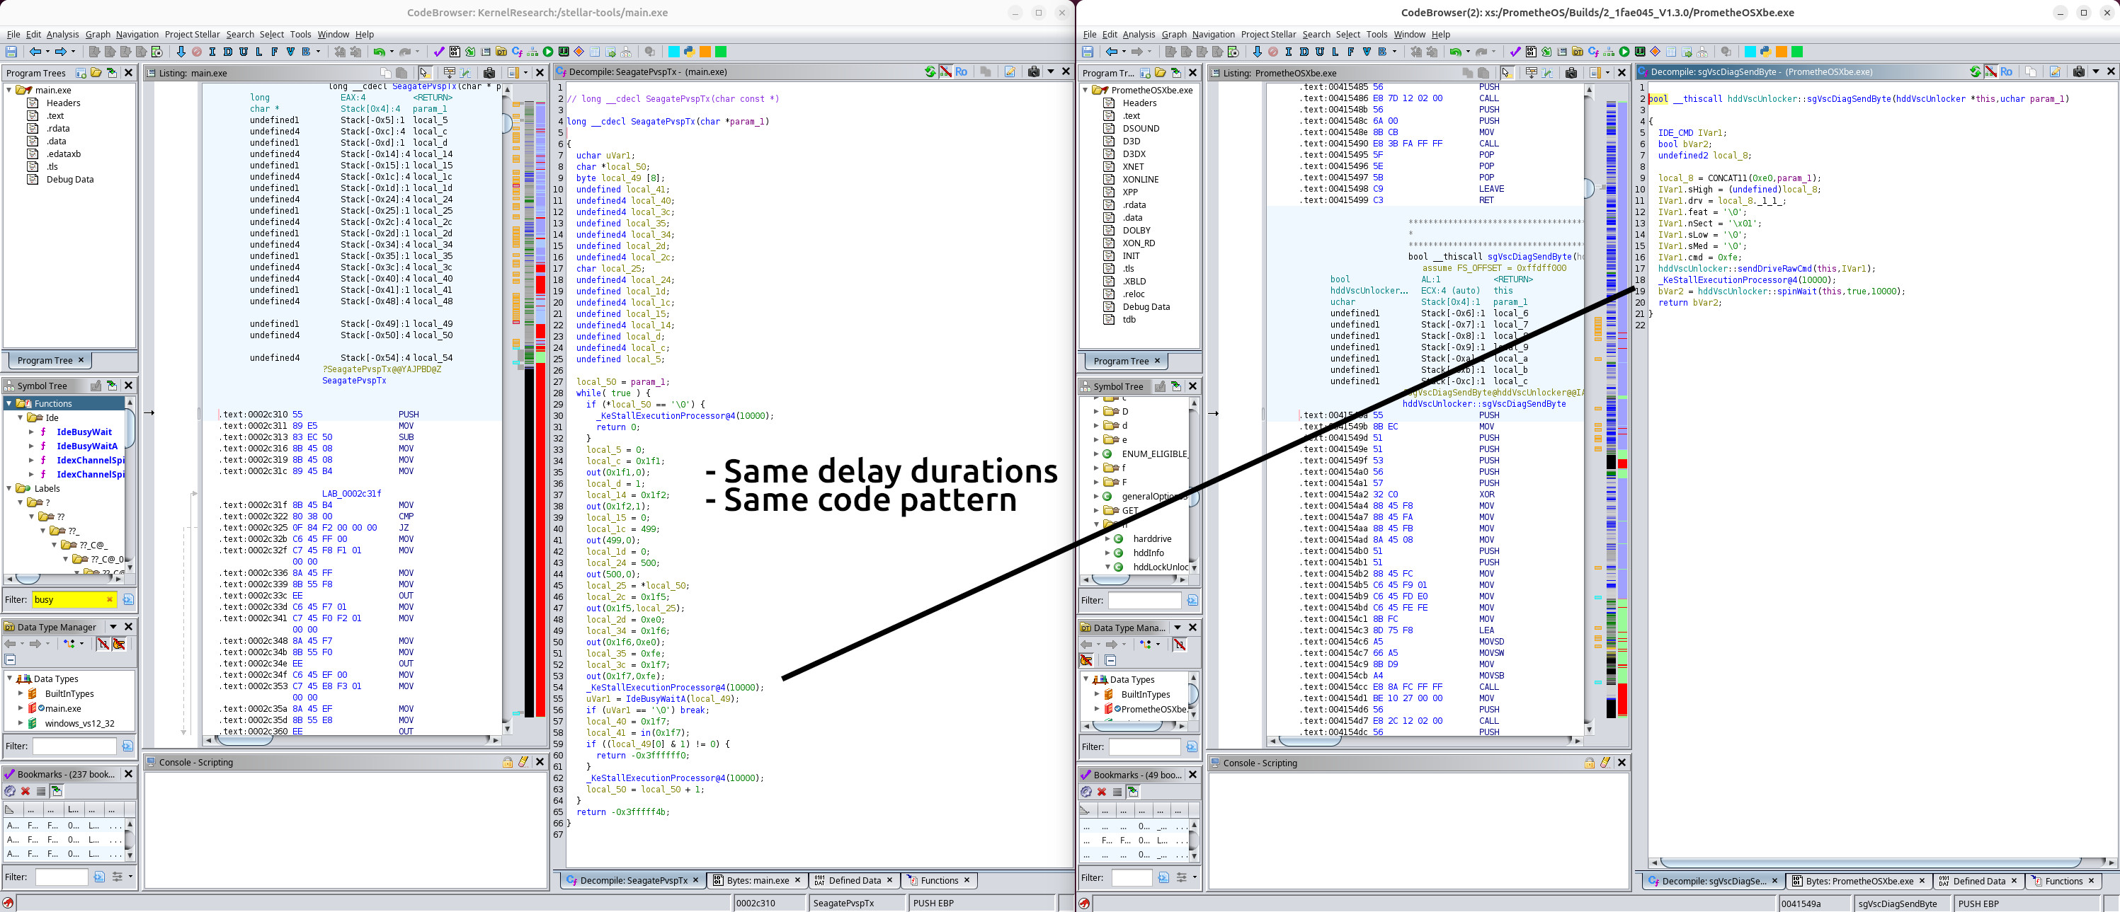Screen dimensions: 2120x912
Task: Open Python interpreter icon in left toolbar
Action: [x=690, y=52]
